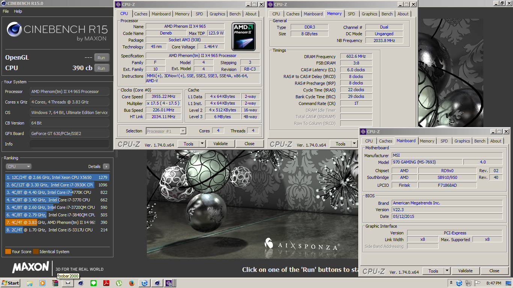
Task: Open Graphics tab in Mainboard window
Action: [462, 141]
